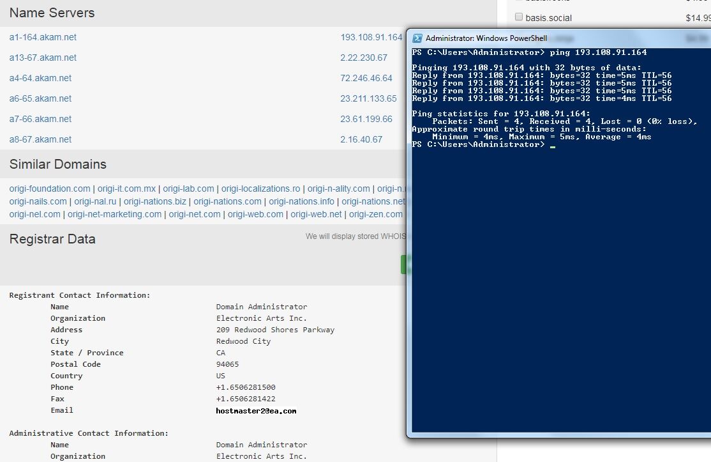
Task: Open similar domain origi-net.com
Action: 195,214
